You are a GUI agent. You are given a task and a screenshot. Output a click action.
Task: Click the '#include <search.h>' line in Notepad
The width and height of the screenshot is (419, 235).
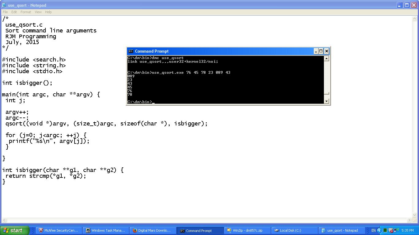[34, 60]
